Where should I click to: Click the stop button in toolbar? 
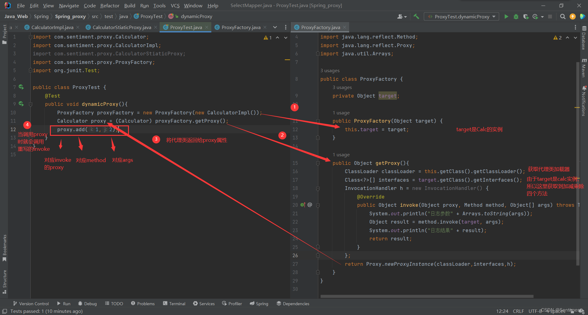pyautogui.click(x=550, y=17)
